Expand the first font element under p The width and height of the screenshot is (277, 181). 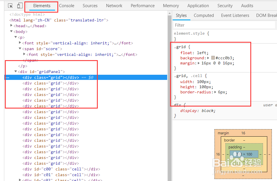pyautogui.click(x=20, y=43)
